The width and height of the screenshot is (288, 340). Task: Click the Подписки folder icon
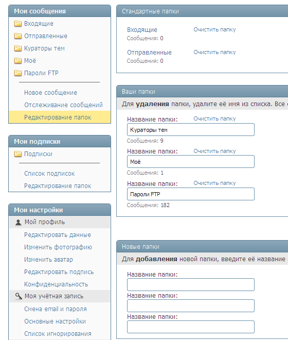point(18,154)
